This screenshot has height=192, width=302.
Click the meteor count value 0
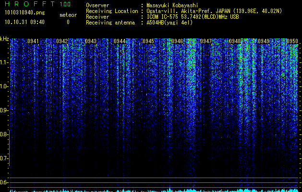point(68,22)
